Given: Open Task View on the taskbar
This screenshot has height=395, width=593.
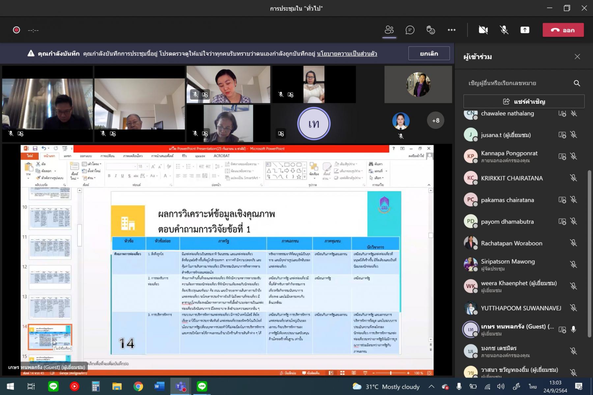Looking at the screenshot, I should coord(31,386).
